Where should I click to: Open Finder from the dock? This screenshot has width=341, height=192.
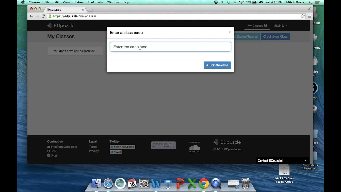(96, 183)
